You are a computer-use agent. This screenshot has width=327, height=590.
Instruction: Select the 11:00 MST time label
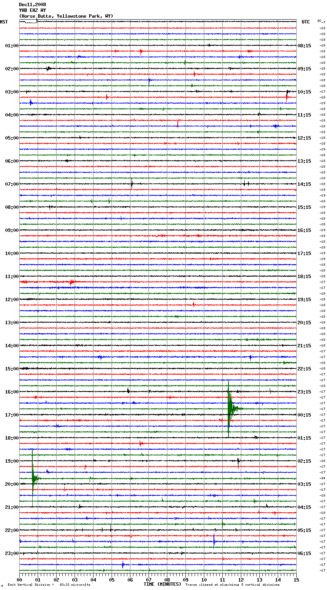(12, 277)
